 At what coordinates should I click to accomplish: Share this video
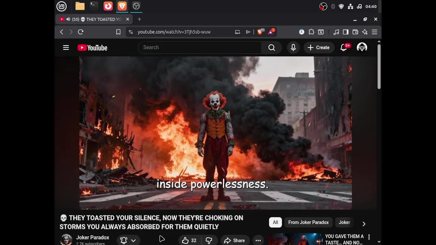[x=234, y=241]
